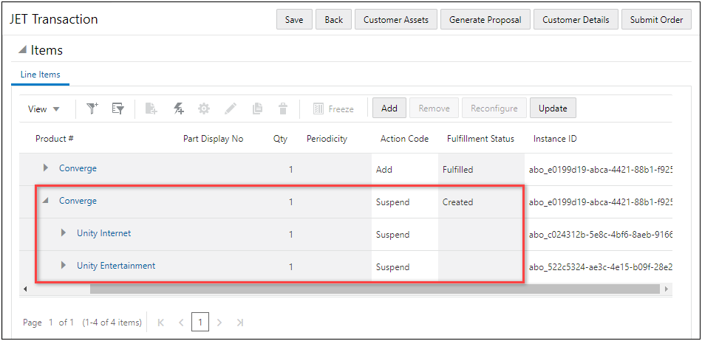Click the add filter funnel icon
Viewport: 702px width, 341px height.
92,108
